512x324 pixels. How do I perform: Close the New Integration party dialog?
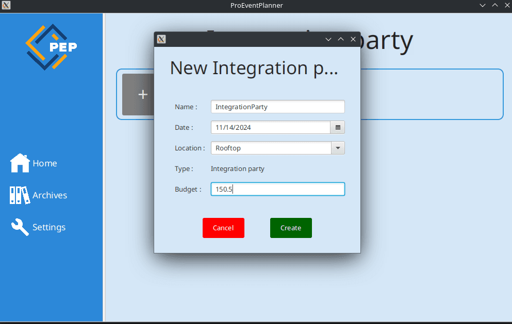(x=353, y=39)
